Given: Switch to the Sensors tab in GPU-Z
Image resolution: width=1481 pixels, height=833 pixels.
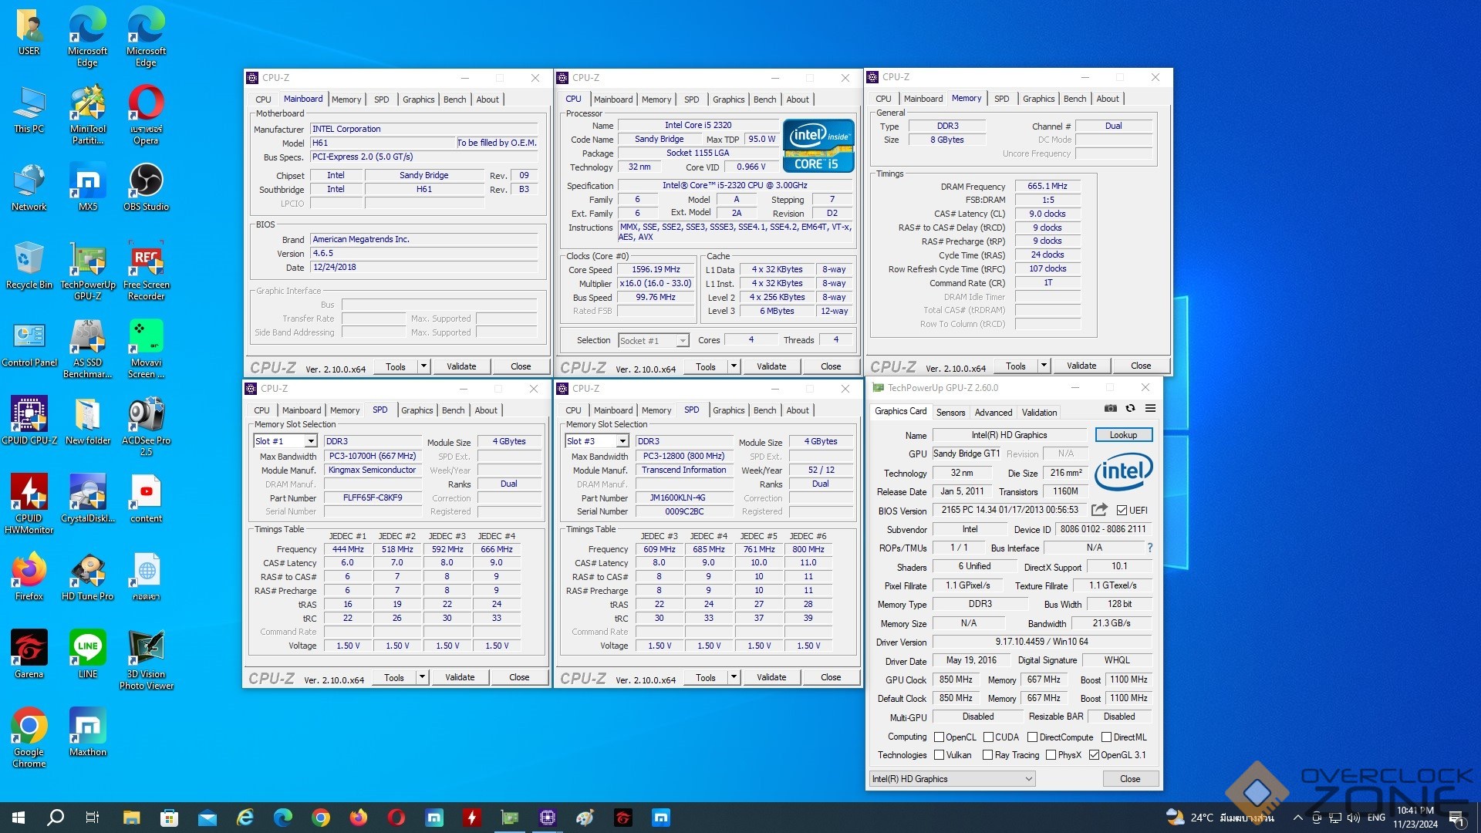Looking at the screenshot, I should [950, 413].
